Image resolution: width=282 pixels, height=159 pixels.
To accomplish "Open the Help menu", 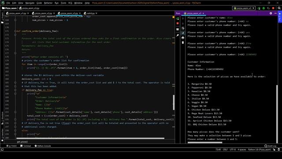I will pos(87,3).
